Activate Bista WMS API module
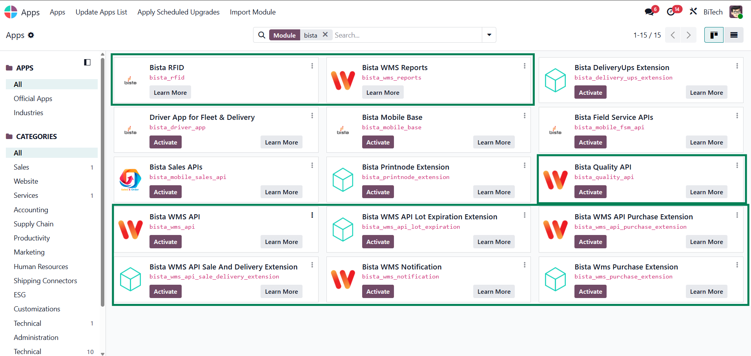The height and width of the screenshot is (356, 751). [x=166, y=242]
